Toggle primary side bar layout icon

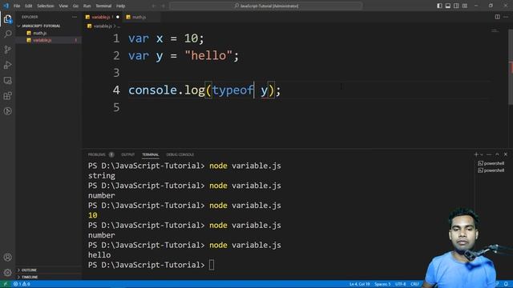pos(439,6)
